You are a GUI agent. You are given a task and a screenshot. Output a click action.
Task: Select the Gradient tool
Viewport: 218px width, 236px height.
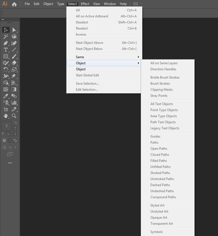[x=14, y=89]
